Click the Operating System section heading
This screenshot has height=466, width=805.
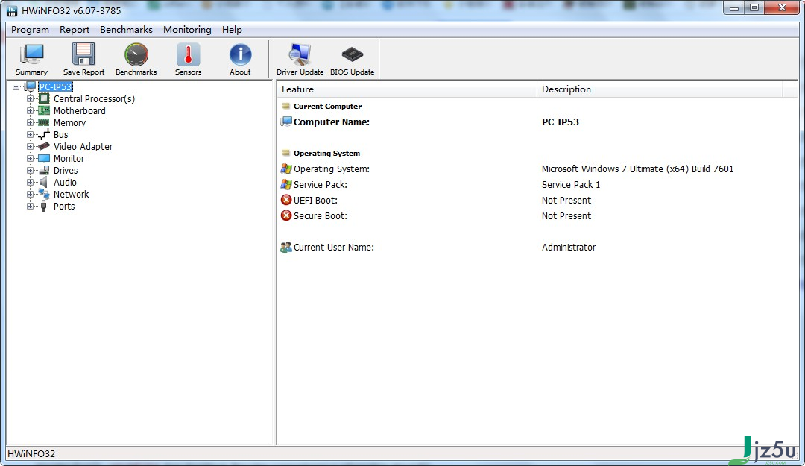point(326,153)
